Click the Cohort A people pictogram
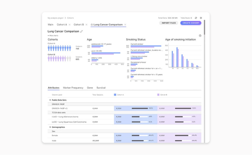 pyautogui.click(x=59, y=49)
